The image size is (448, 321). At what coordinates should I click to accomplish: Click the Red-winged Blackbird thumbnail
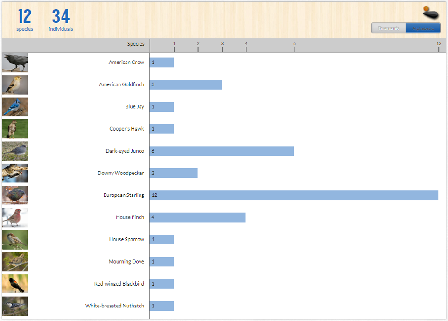pos(15,284)
